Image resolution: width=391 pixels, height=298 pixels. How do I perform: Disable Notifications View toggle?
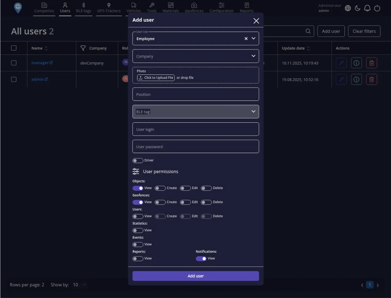tap(201, 259)
